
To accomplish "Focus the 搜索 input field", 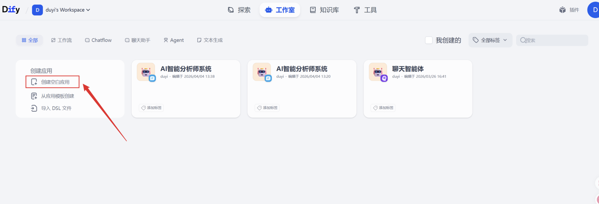I will [552, 40].
